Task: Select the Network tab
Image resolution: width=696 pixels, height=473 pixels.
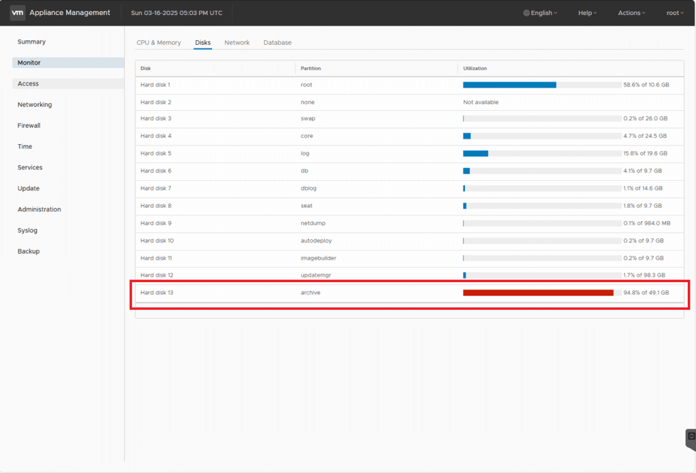Action: click(x=237, y=43)
